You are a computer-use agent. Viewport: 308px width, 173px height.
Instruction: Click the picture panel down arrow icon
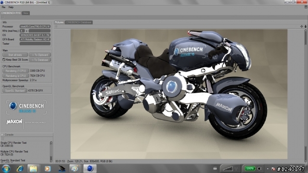[x=306, y=26]
